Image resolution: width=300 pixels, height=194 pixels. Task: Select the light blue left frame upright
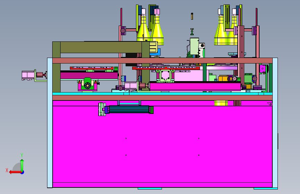[50, 123]
